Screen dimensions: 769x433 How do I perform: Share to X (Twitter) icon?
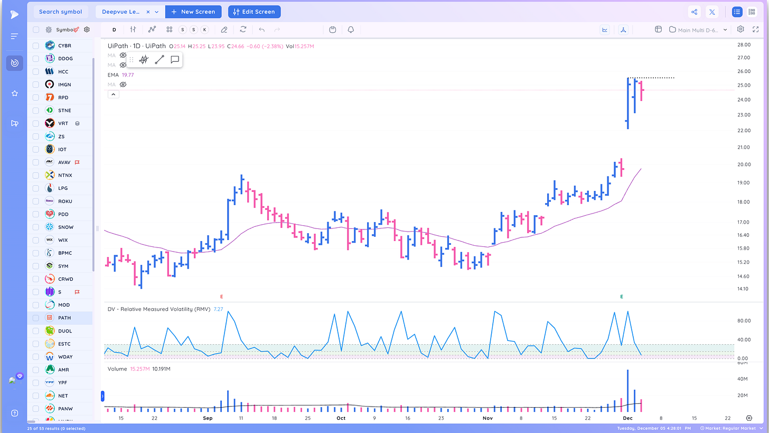pyautogui.click(x=712, y=12)
